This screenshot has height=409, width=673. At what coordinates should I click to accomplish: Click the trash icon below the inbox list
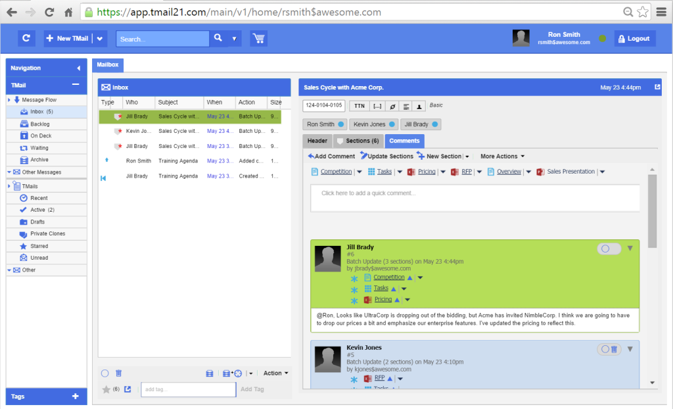coord(118,373)
